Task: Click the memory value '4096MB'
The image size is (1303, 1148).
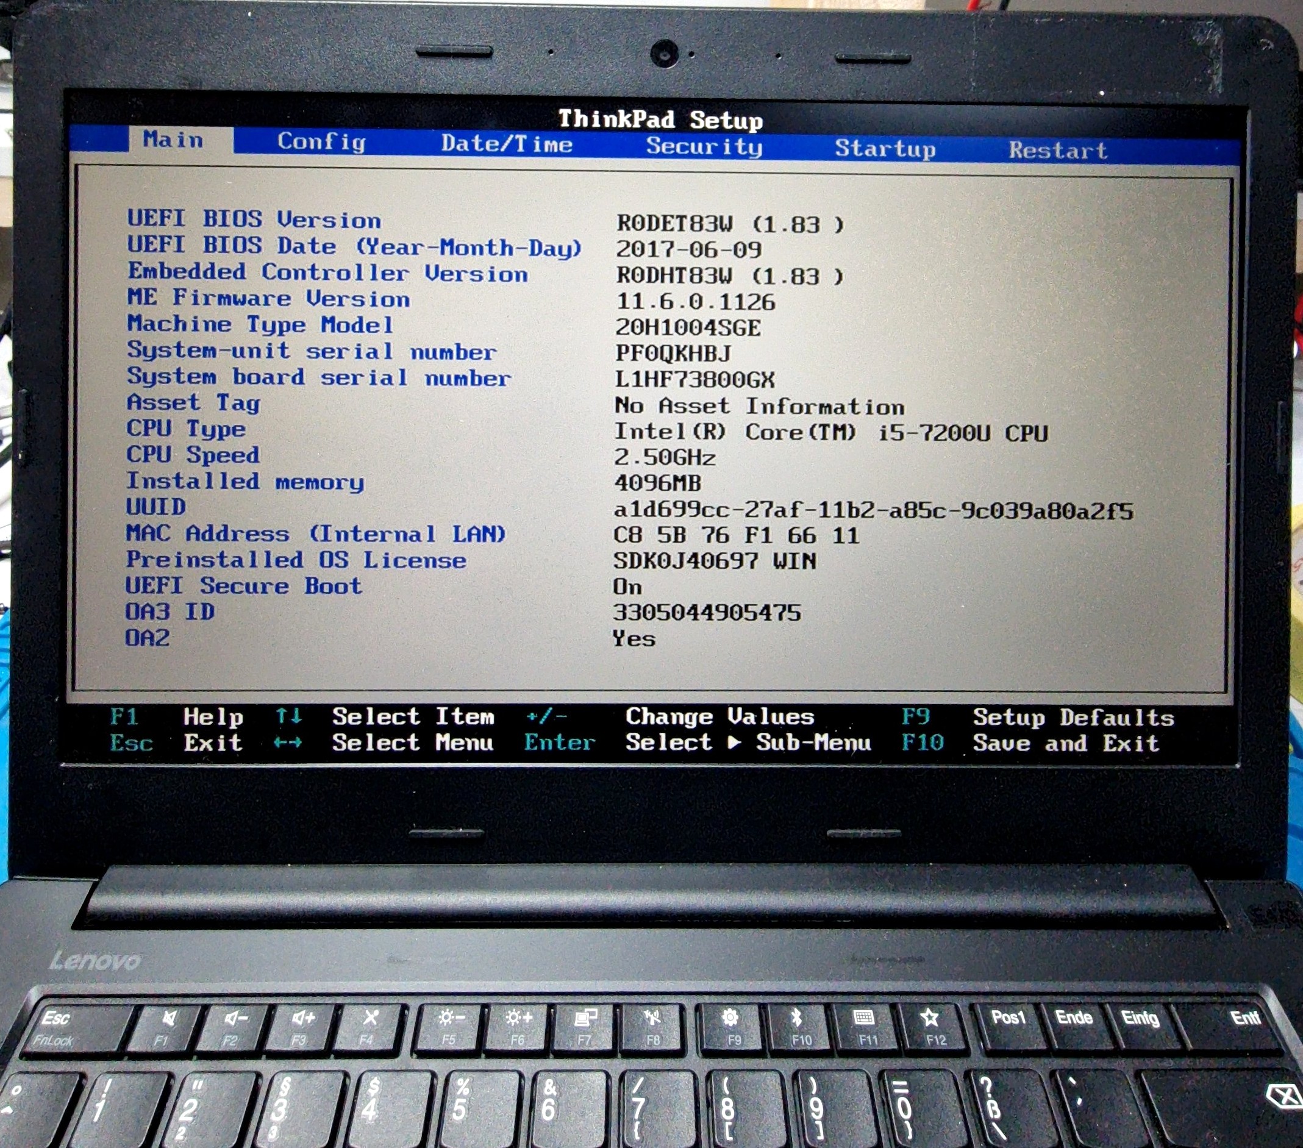Action: click(x=658, y=483)
